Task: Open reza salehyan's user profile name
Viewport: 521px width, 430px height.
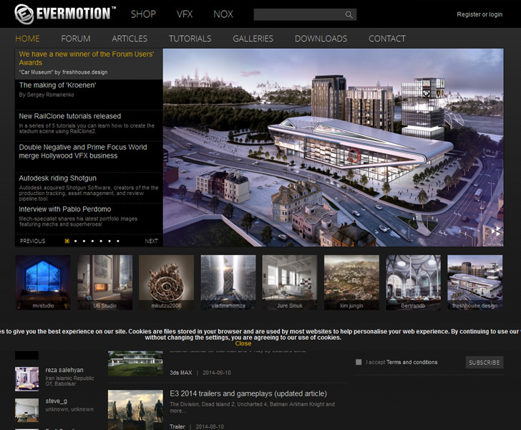Action: click(x=64, y=370)
